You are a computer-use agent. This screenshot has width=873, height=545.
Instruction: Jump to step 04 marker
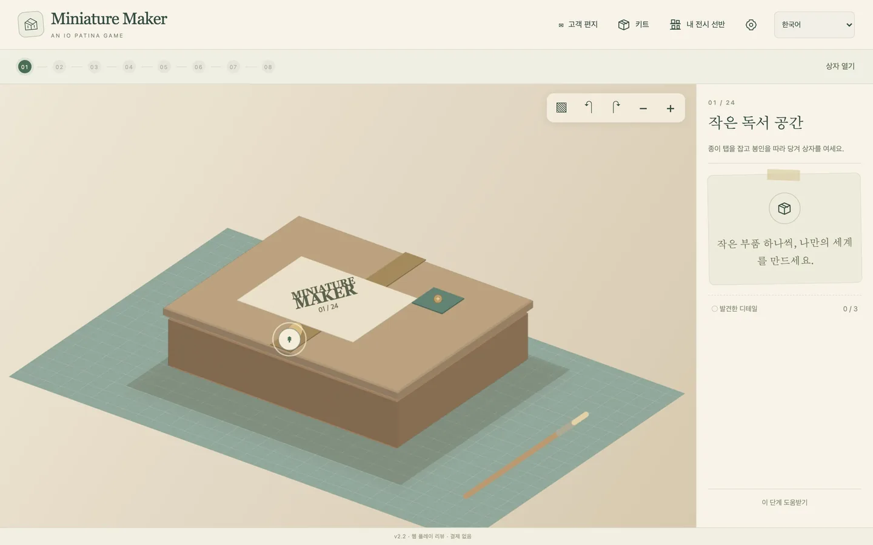(x=129, y=67)
